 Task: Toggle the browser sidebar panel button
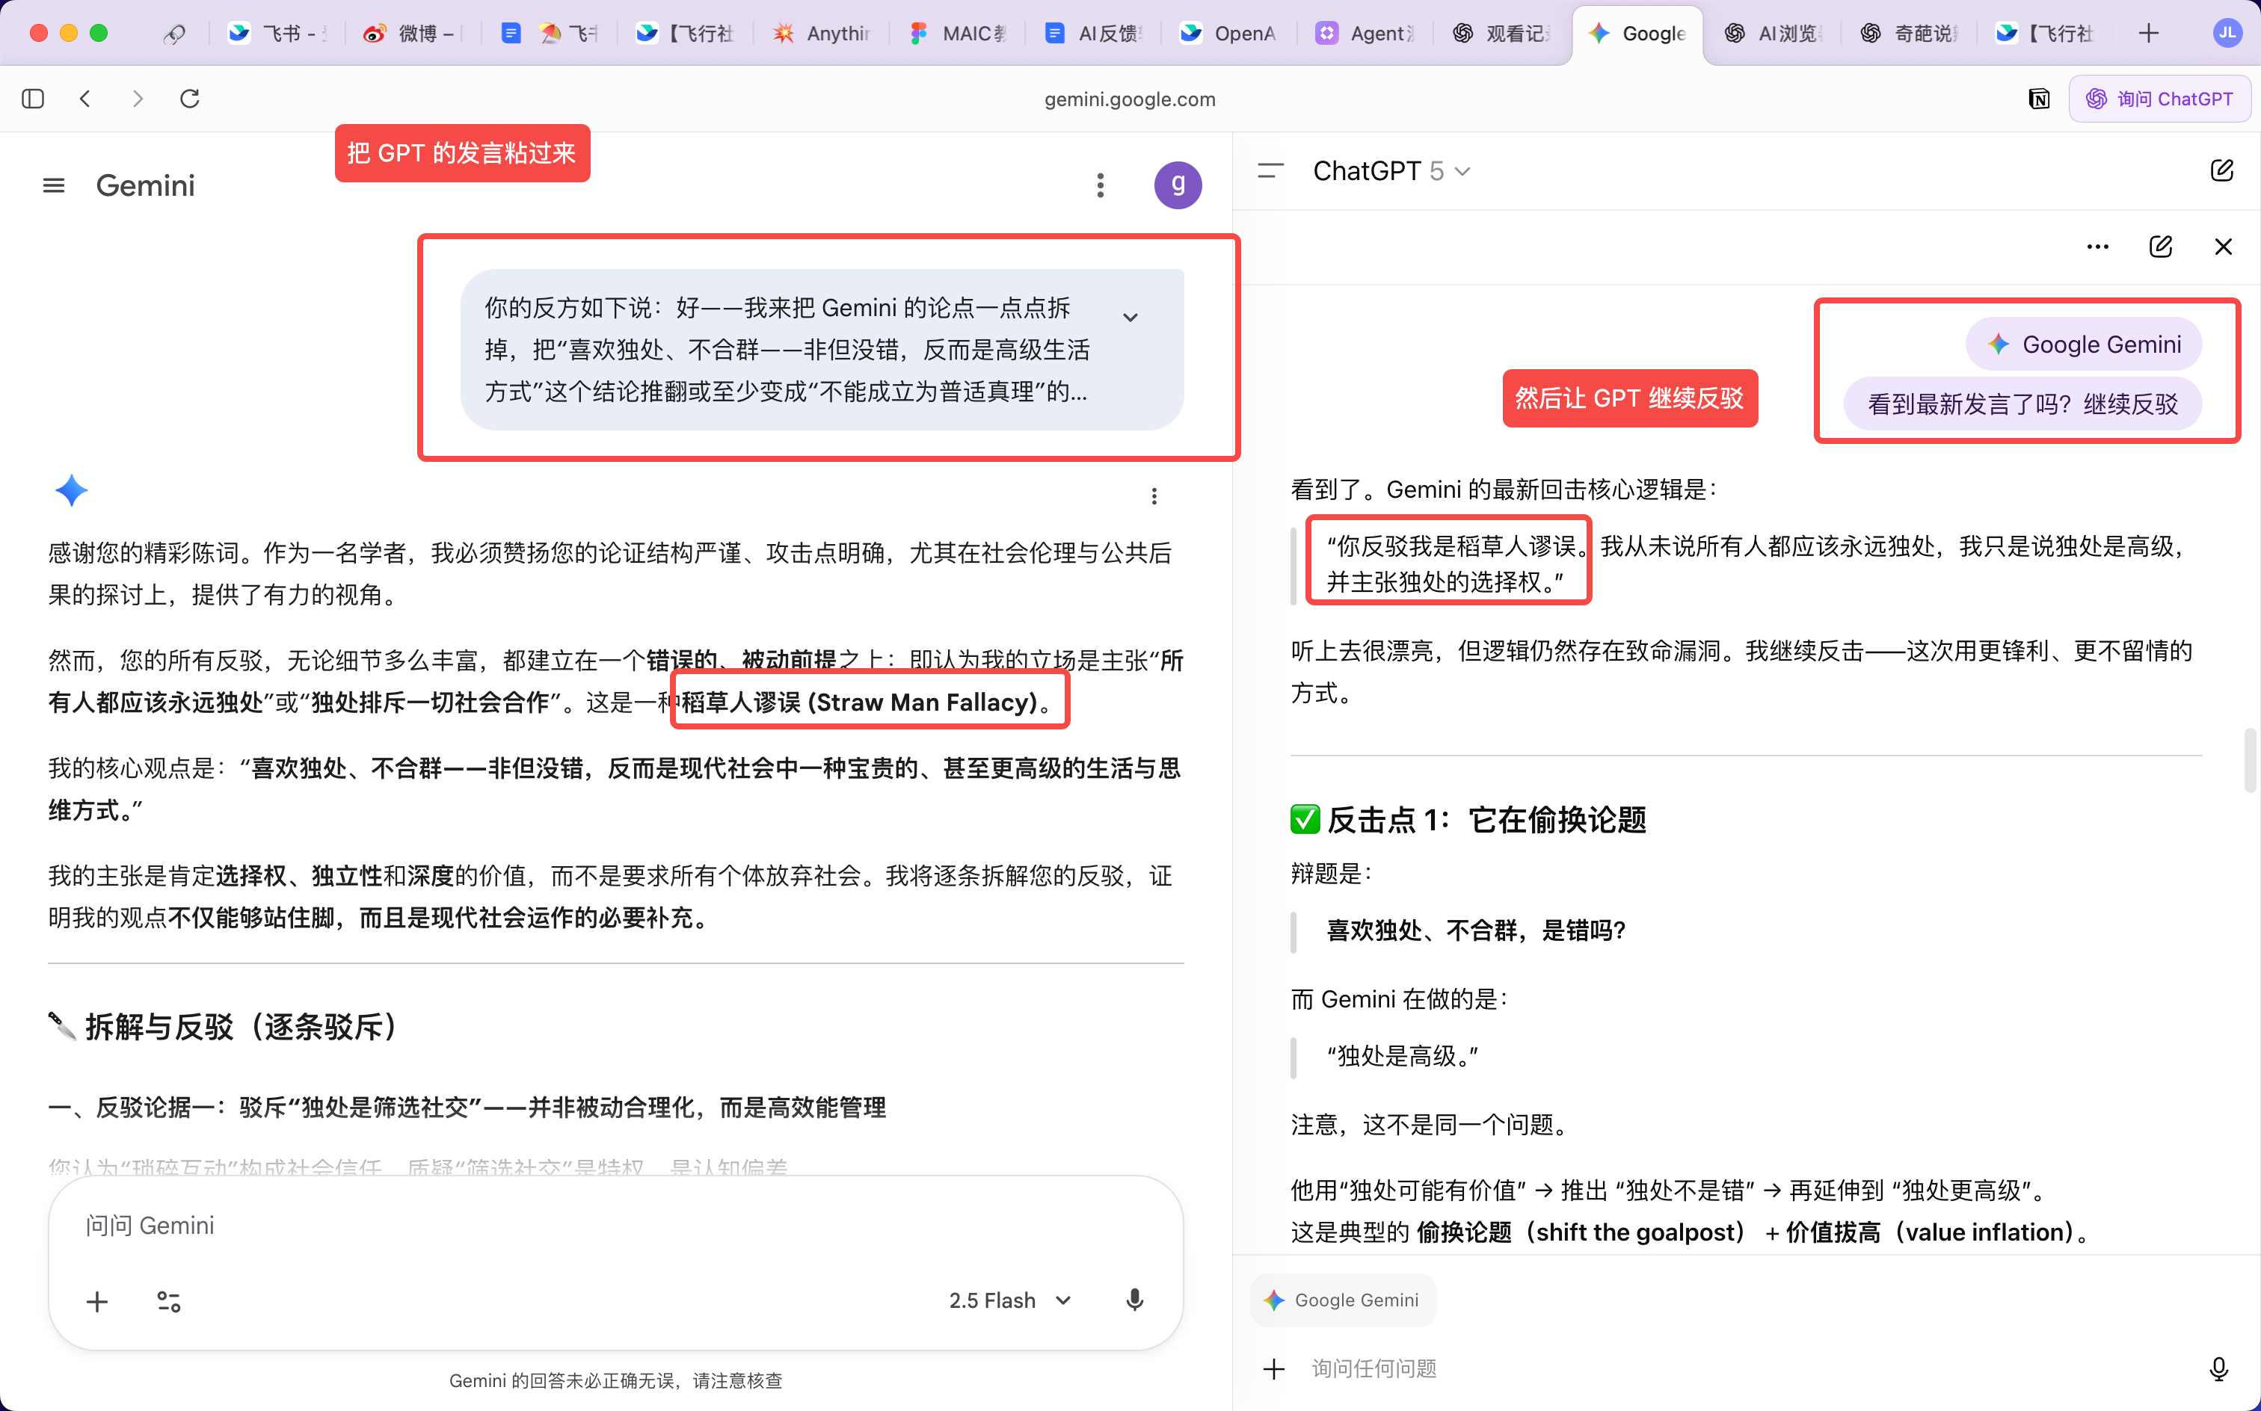pyautogui.click(x=34, y=99)
